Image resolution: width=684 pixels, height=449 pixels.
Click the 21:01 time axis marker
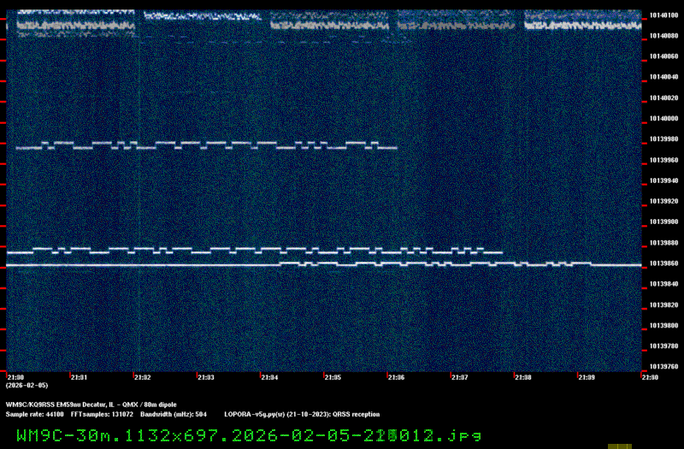coord(79,377)
